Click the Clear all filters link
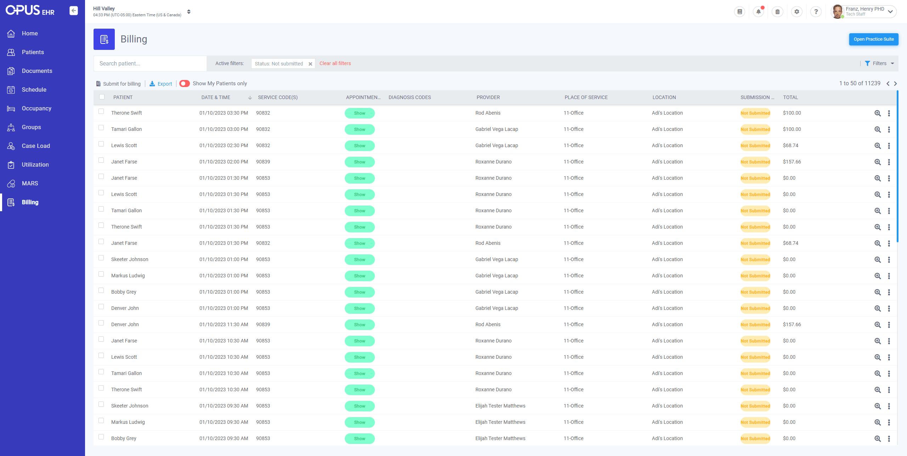This screenshot has width=907, height=456. point(335,63)
